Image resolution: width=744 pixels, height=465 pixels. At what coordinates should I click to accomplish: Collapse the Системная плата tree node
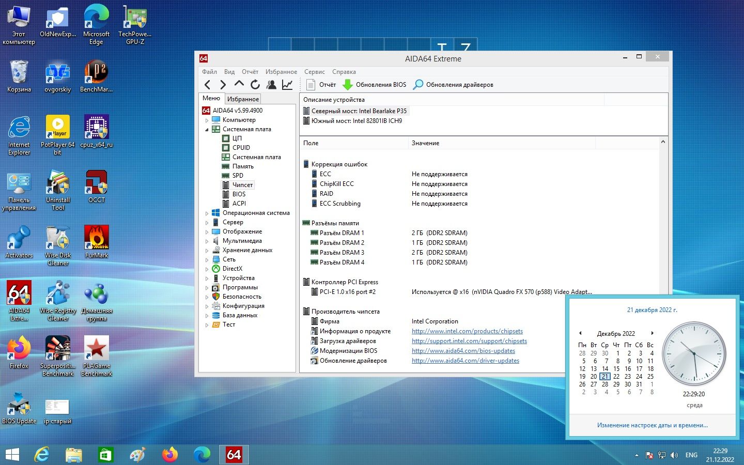[x=207, y=130]
